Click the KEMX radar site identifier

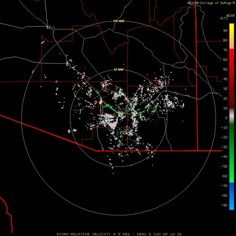142,234
